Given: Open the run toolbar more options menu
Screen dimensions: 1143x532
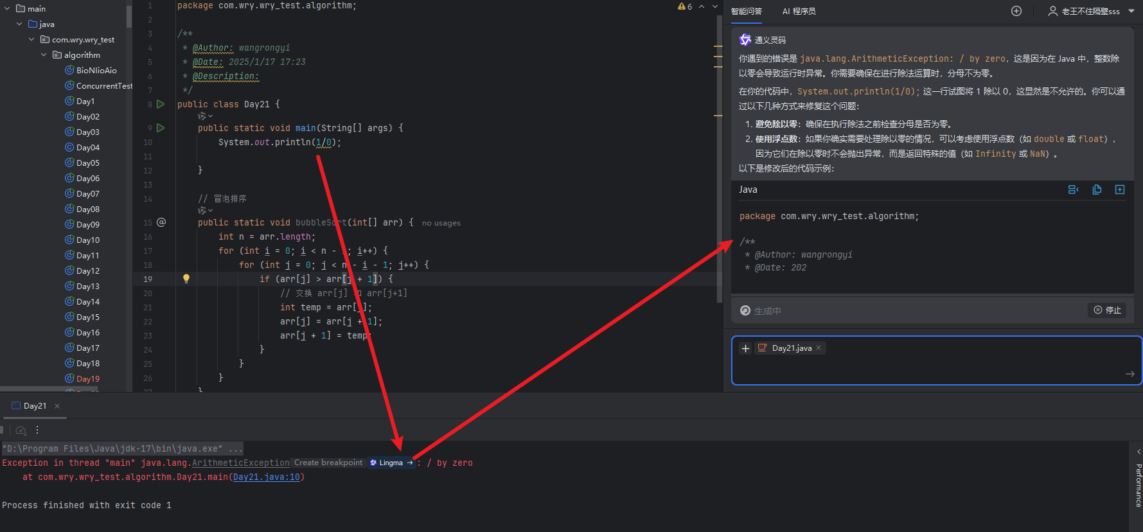Looking at the screenshot, I should tap(37, 430).
